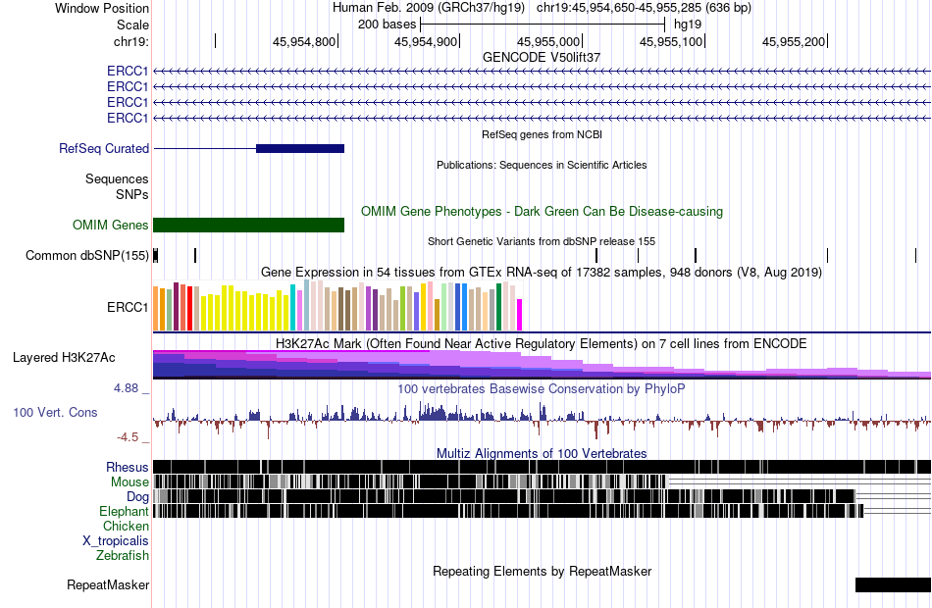Open the RefSeq genes from NCBI track title
This screenshot has height=608, width=932.
coord(542,134)
